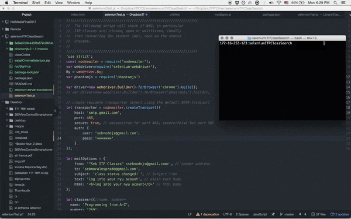Click the US flag input source icon

286,3
